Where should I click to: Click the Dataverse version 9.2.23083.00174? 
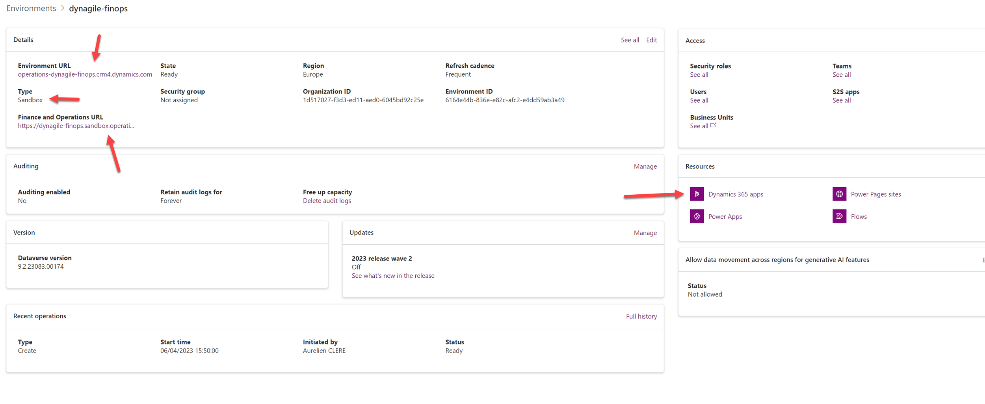click(41, 267)
